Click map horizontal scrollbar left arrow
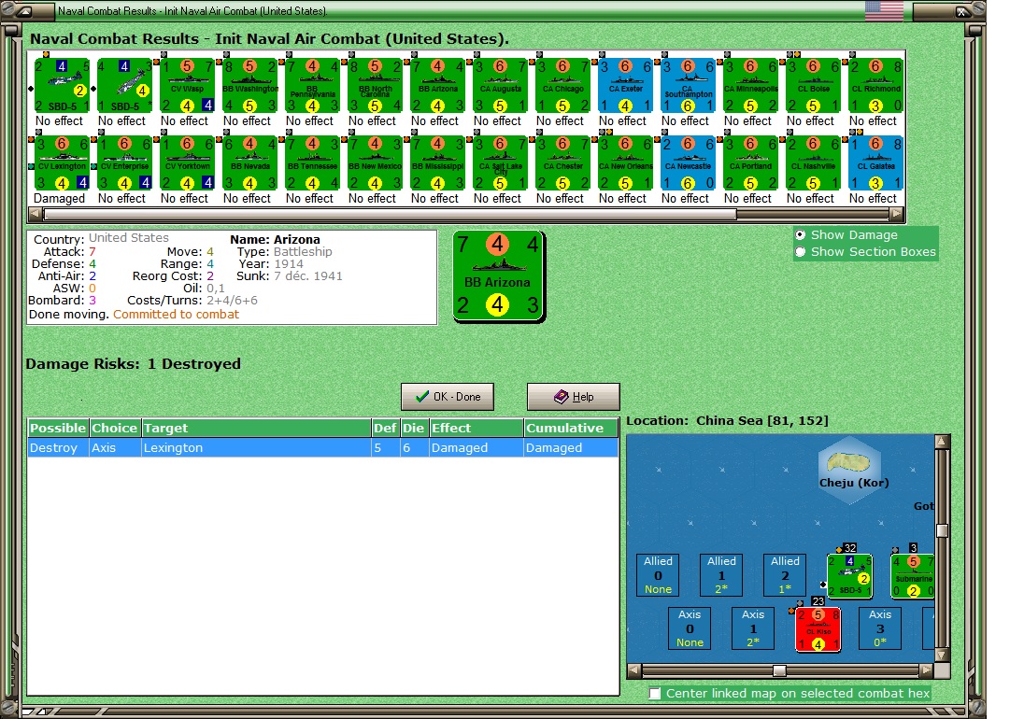1010x719 pixels. 633,670
